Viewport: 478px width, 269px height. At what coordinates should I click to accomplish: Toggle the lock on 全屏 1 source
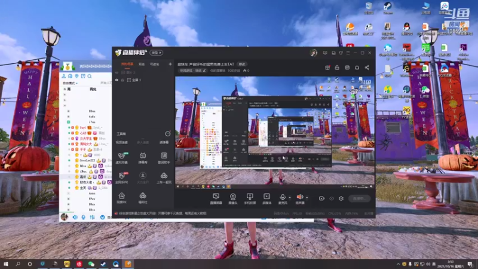(x=122, y=80)
